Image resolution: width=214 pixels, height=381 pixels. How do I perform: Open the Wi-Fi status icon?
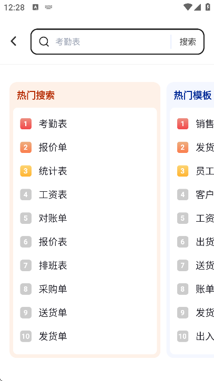coord(188,7)
